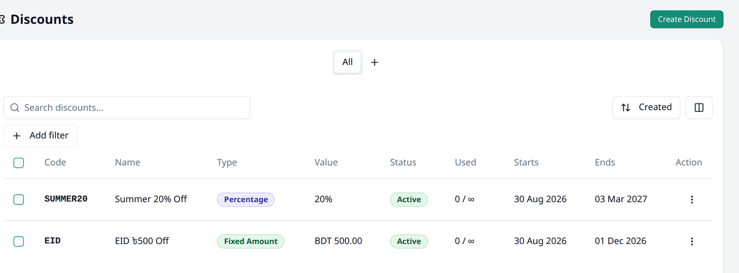Click the Starts column header
This screenshot has height=273, width=739.
point(526,163)
